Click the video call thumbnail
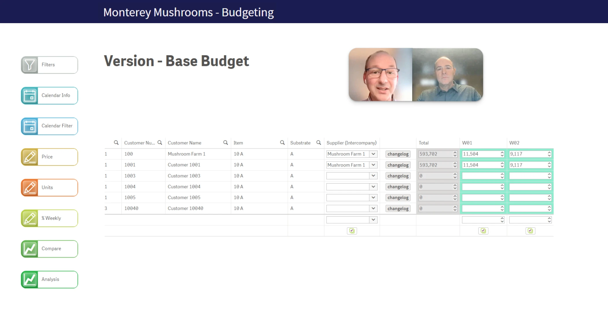 [x=416, y=75]
